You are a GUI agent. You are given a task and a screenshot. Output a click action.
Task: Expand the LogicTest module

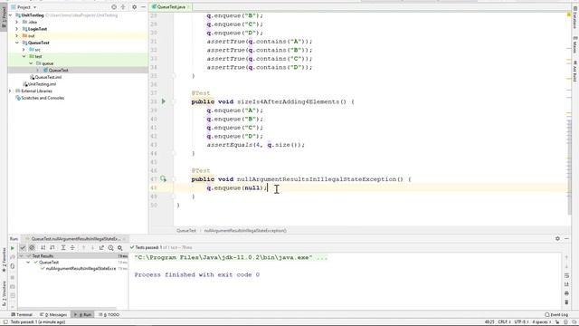coord(16,29)
